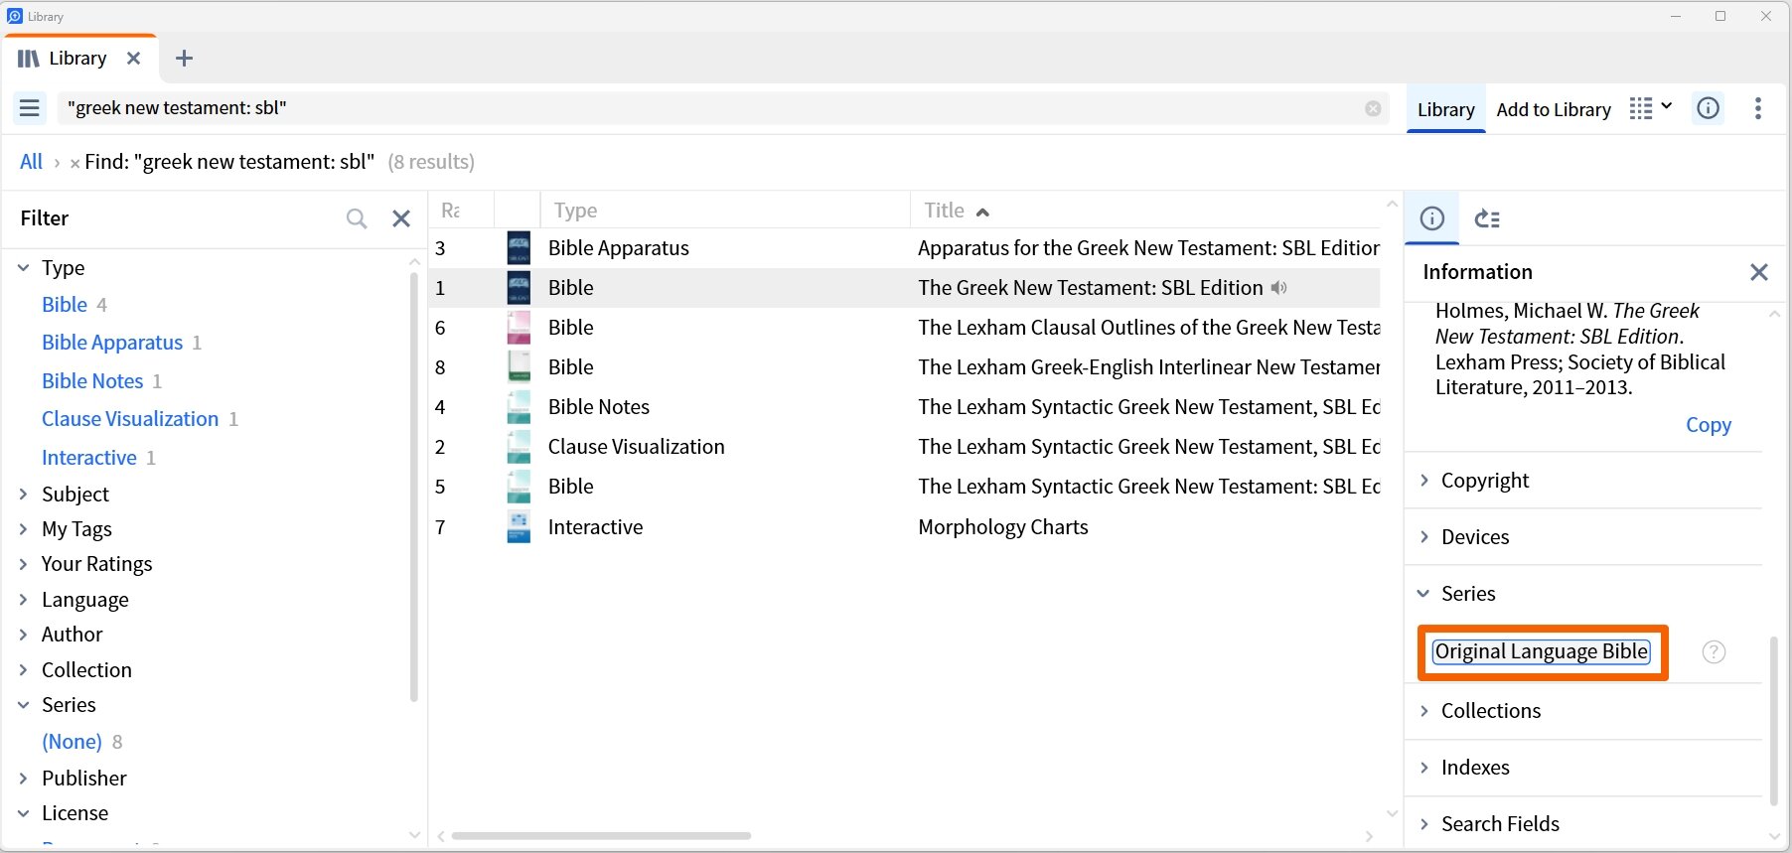Select the Apparatus for Greek New Testament cover thumbnail
The width and height of the screenshot is (1792, 853).
click(519, 248)
